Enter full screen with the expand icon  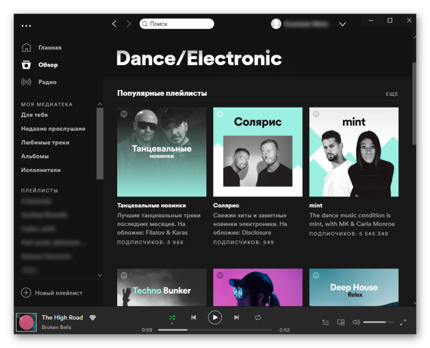[403, 322]
